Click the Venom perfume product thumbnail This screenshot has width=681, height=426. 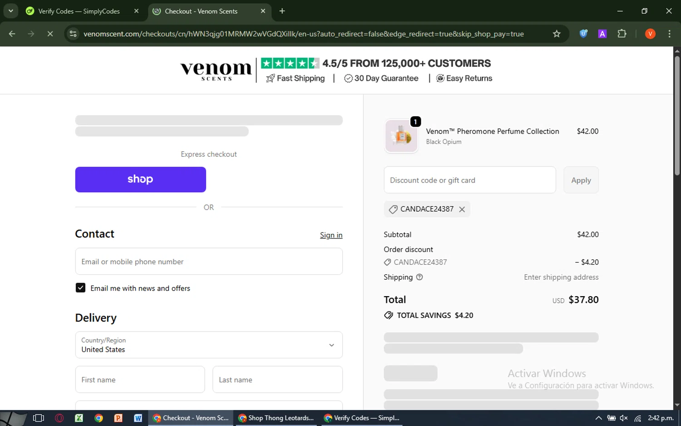pyautogui.click(x=401, y=136)
